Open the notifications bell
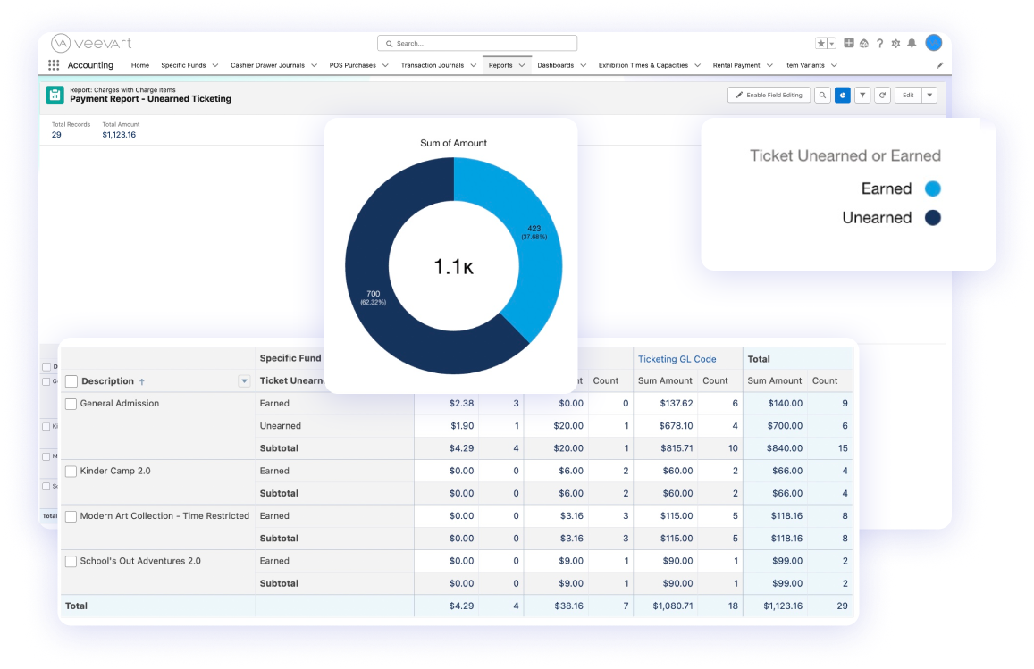Screen dimensions: 1034x669 click(912, 43)
